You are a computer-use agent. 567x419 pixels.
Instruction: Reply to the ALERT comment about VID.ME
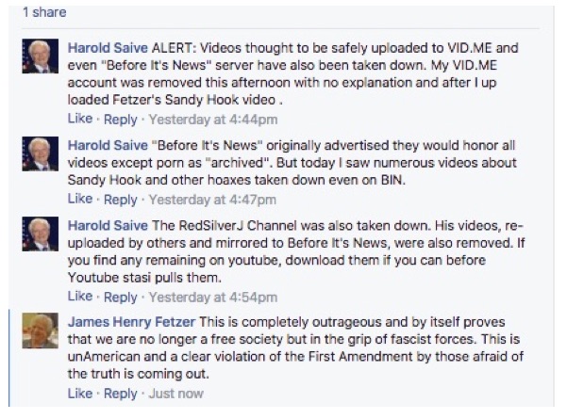pyautogui.click(x=121, y=119)
